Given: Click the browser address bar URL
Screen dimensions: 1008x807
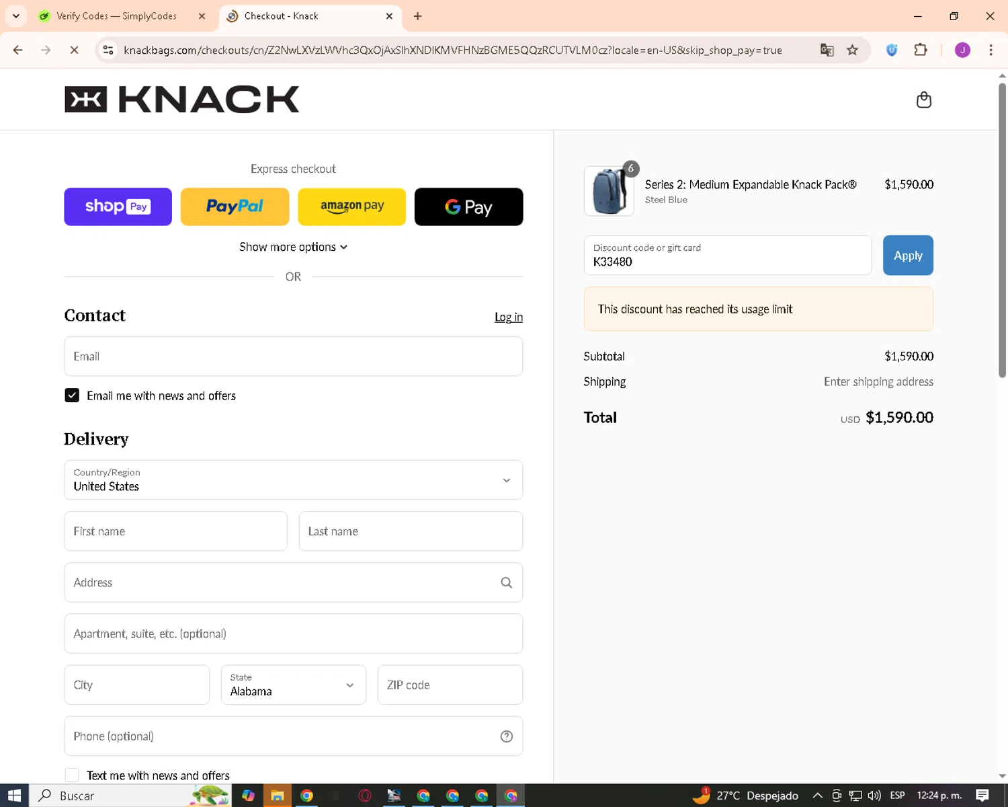Looking at the screenshot, I should [453, 50].
